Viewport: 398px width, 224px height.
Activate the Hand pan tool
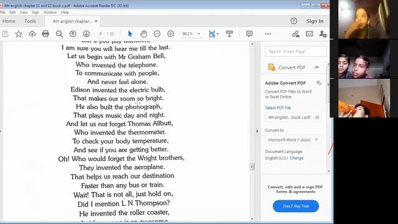tap(144, 34)
